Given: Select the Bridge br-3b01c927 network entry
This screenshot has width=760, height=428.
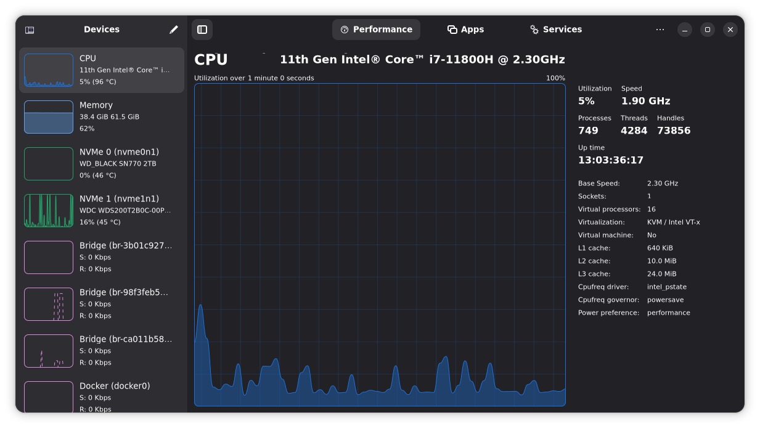Looking at the screenshot, I should click(102, 257).
